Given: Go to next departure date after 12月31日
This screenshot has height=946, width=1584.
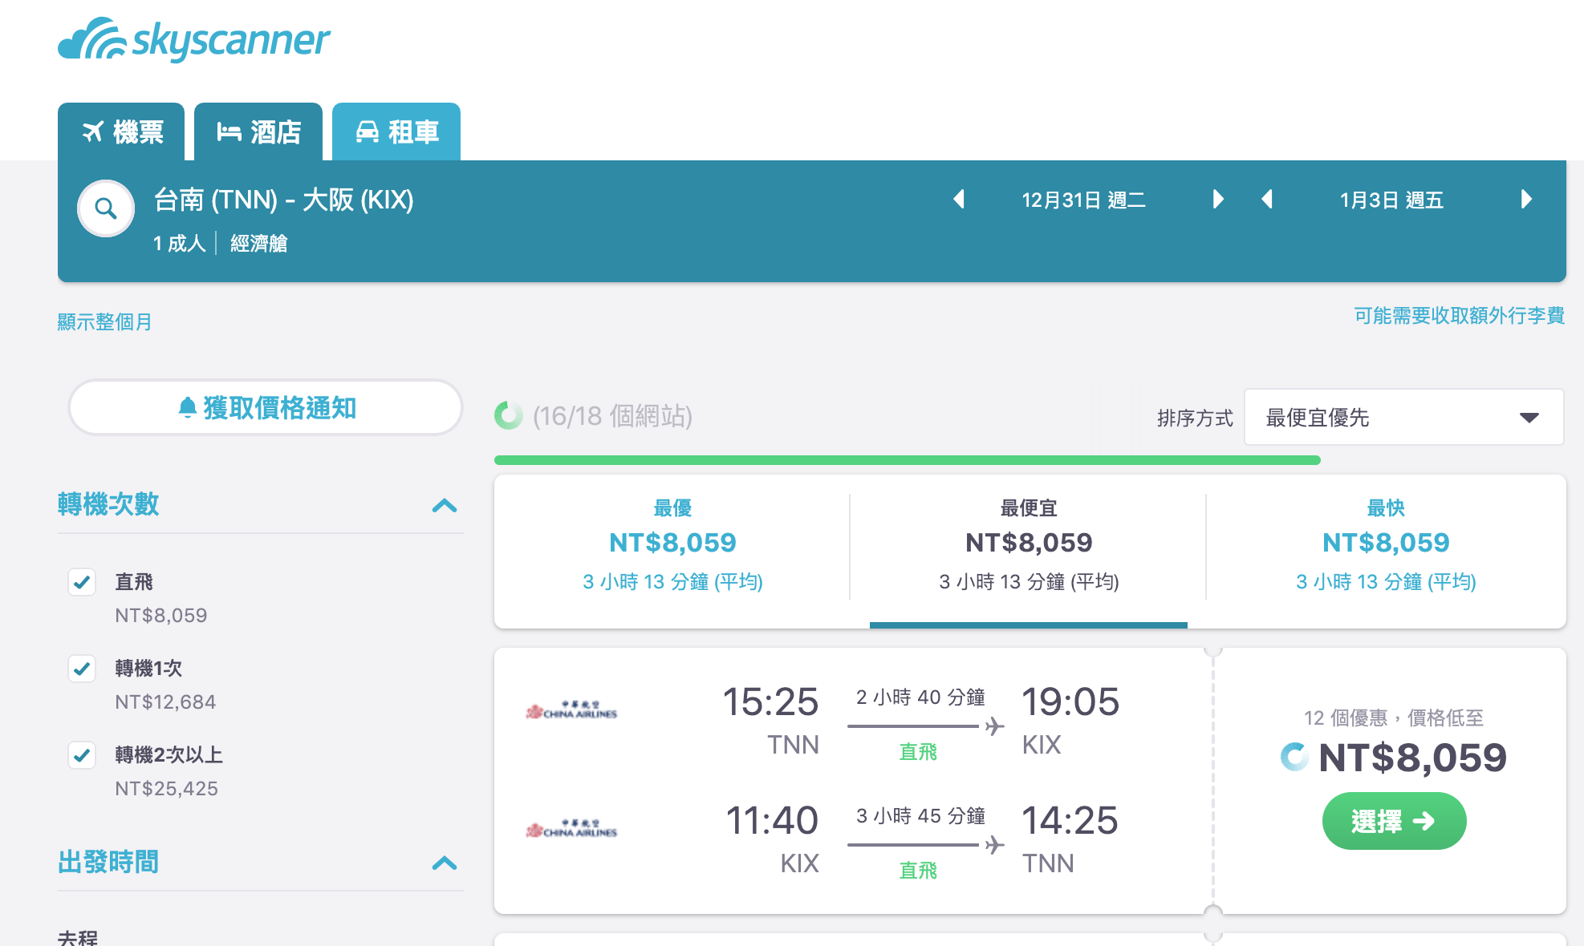Looking at the screenshot, I should [1218, 199].
